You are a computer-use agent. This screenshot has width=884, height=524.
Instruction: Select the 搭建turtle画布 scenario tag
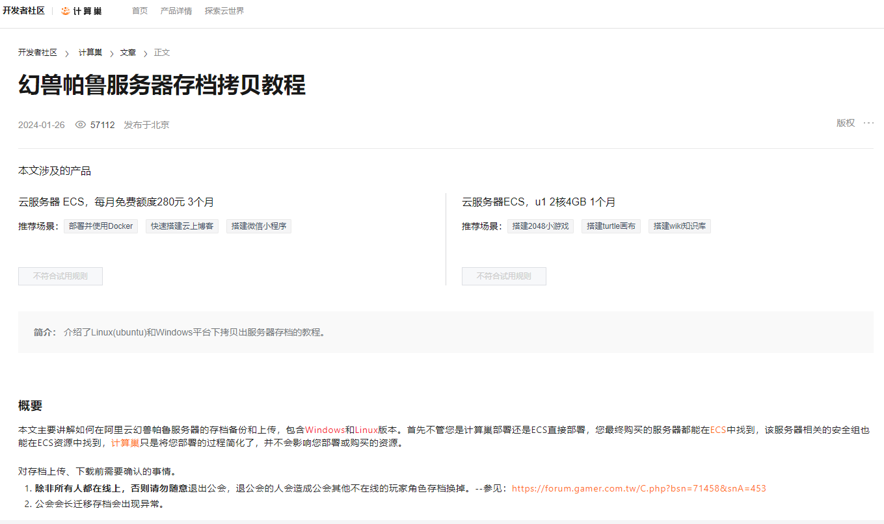point(611,226)
